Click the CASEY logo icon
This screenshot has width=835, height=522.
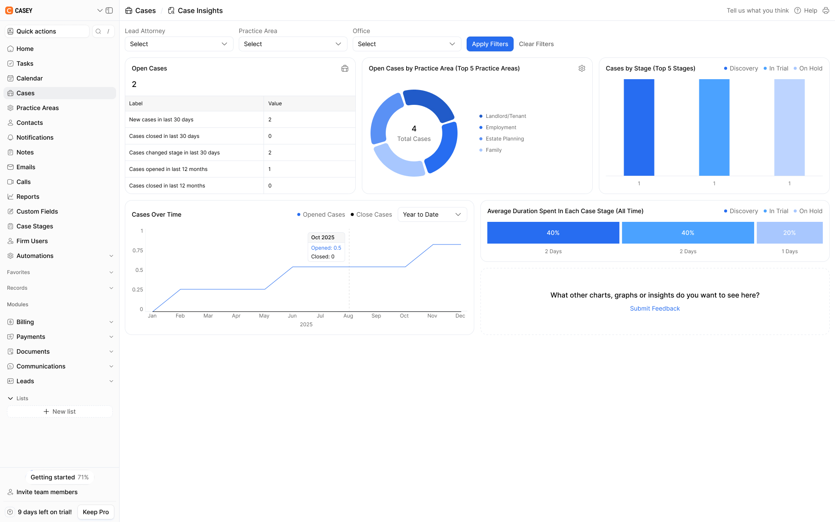(9, 10)
